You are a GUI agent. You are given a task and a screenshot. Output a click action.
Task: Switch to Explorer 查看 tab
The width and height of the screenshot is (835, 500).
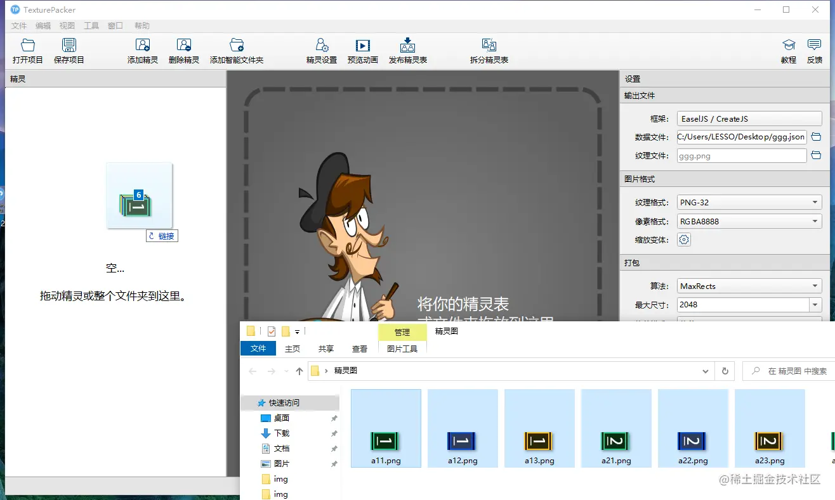coord(360,349)
